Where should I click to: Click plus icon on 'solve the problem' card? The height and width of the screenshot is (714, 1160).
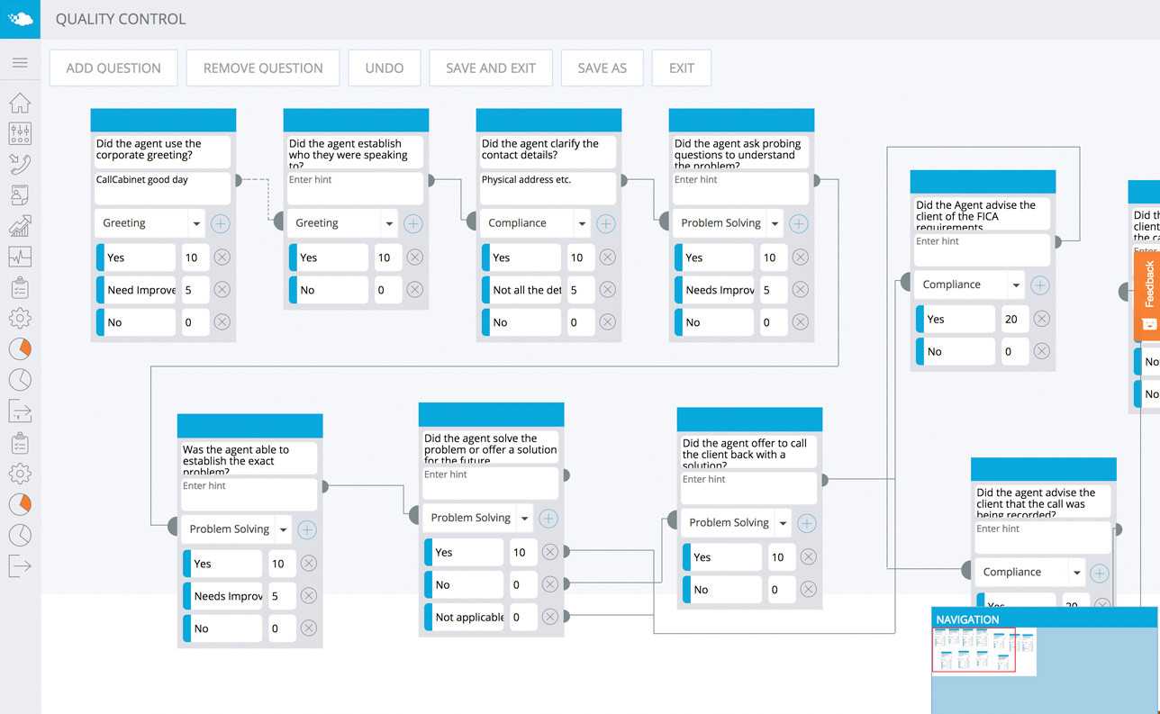pos(548,518)
